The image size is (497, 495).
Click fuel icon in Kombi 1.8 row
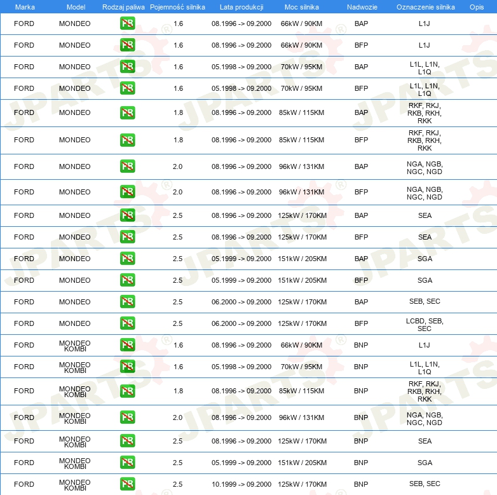click(x=127, y=391)
